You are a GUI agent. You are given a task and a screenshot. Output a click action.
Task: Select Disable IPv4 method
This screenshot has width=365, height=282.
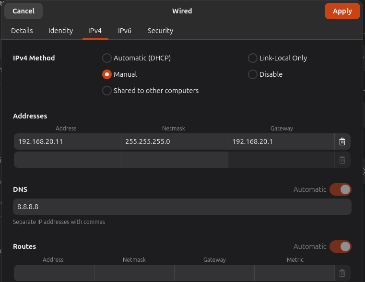(x=253, y=74)
